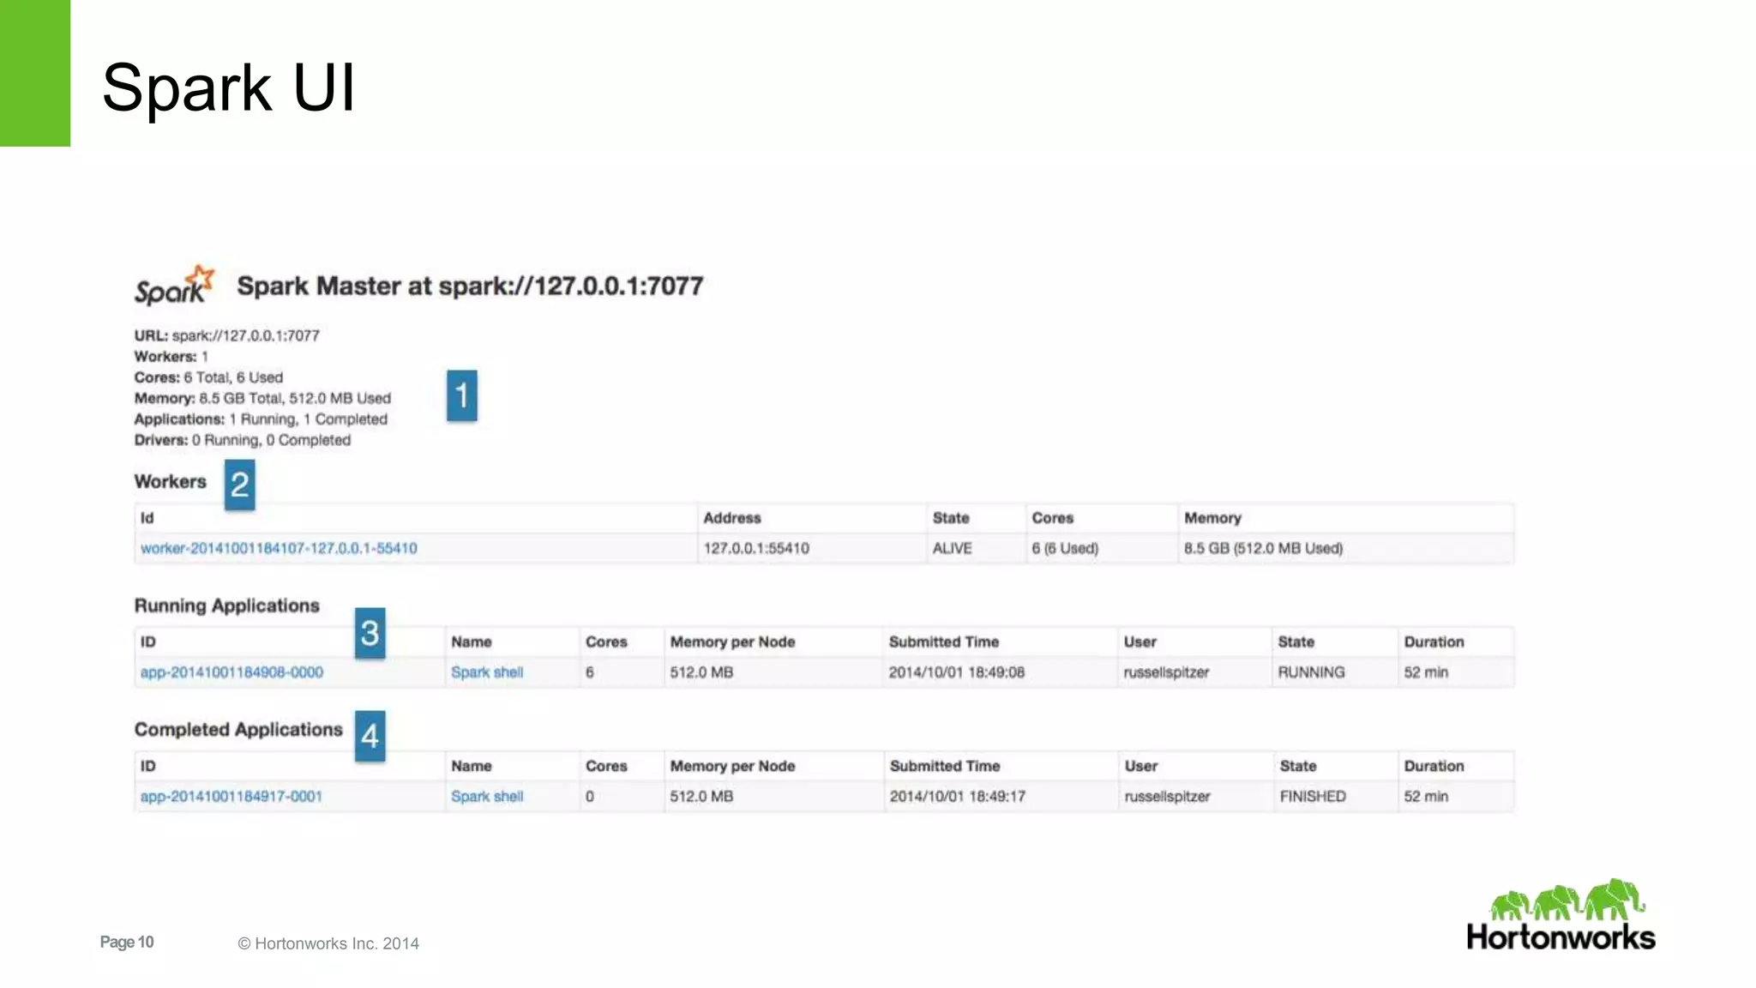Click ID header in Completed Applications table
The image size is (1756, 988).
[x=148, y=766]
